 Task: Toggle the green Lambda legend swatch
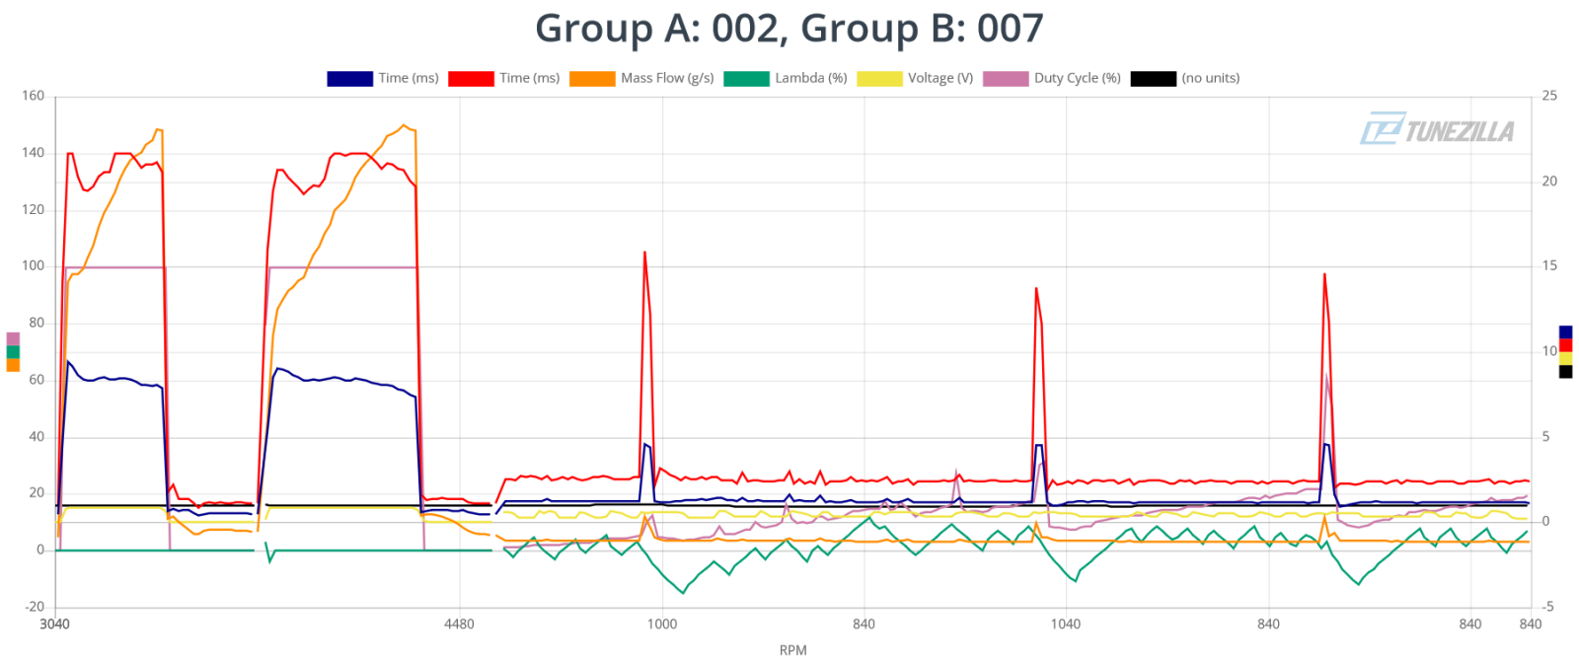click(746, 79)
